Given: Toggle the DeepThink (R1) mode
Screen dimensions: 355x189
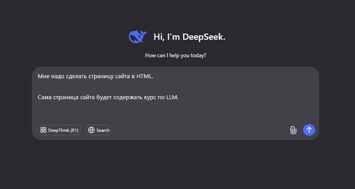Looking at the screenshot, I should pyautogui.click(x=59, y=130).
